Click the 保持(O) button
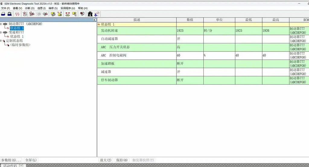Image resolution: width=309 pixels, height=167 pixels. (x=122, y=160)
